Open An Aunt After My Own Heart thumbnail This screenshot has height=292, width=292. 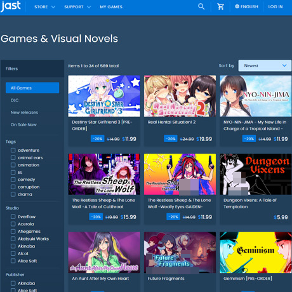point(104,253)
